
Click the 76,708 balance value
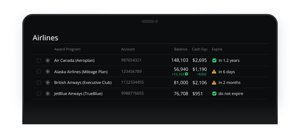[181, 94]
